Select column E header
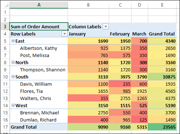 tap(162, 5)
